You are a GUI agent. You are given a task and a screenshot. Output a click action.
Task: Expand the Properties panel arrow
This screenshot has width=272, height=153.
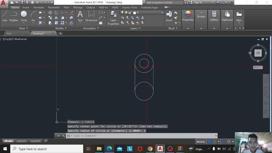pos(188,28)
